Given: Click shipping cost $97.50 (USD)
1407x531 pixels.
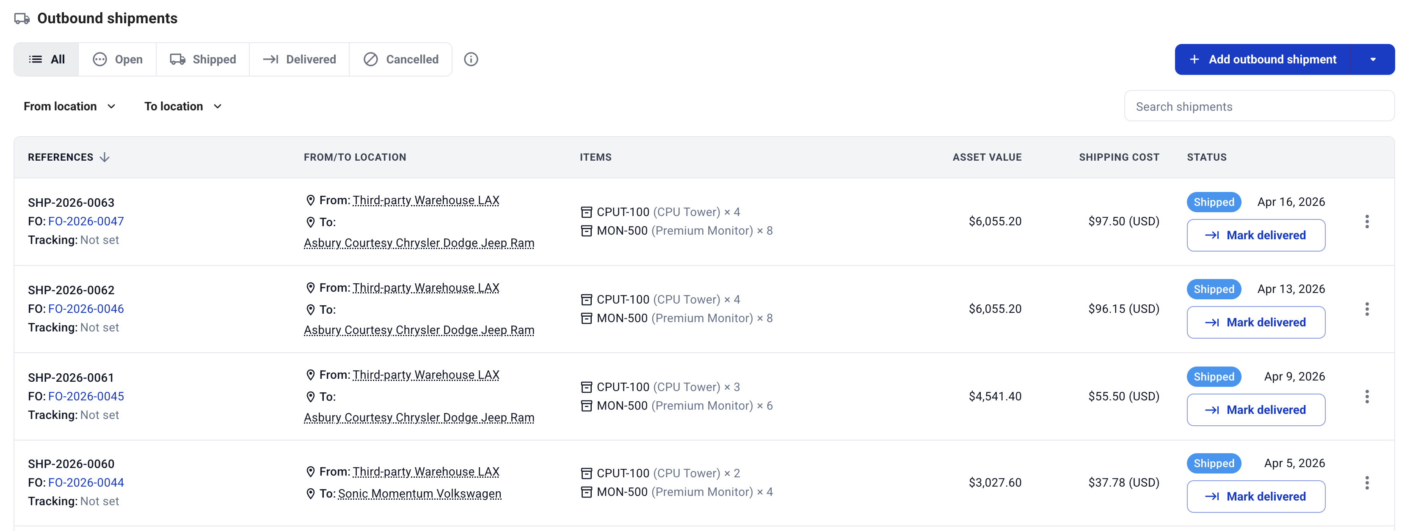Looking at the screenshot, I should [1123, 221].
